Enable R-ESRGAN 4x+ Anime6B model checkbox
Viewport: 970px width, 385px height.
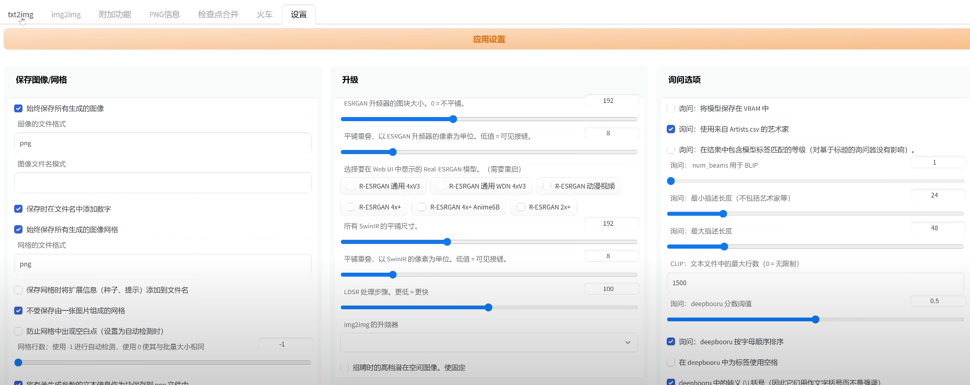(422, 207)
